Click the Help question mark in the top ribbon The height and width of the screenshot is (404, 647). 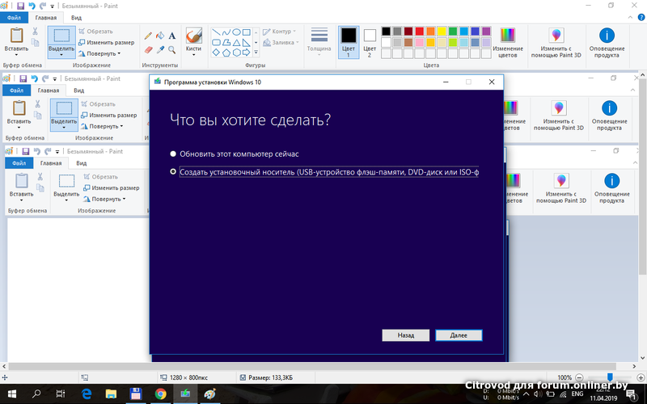point(641,18)
